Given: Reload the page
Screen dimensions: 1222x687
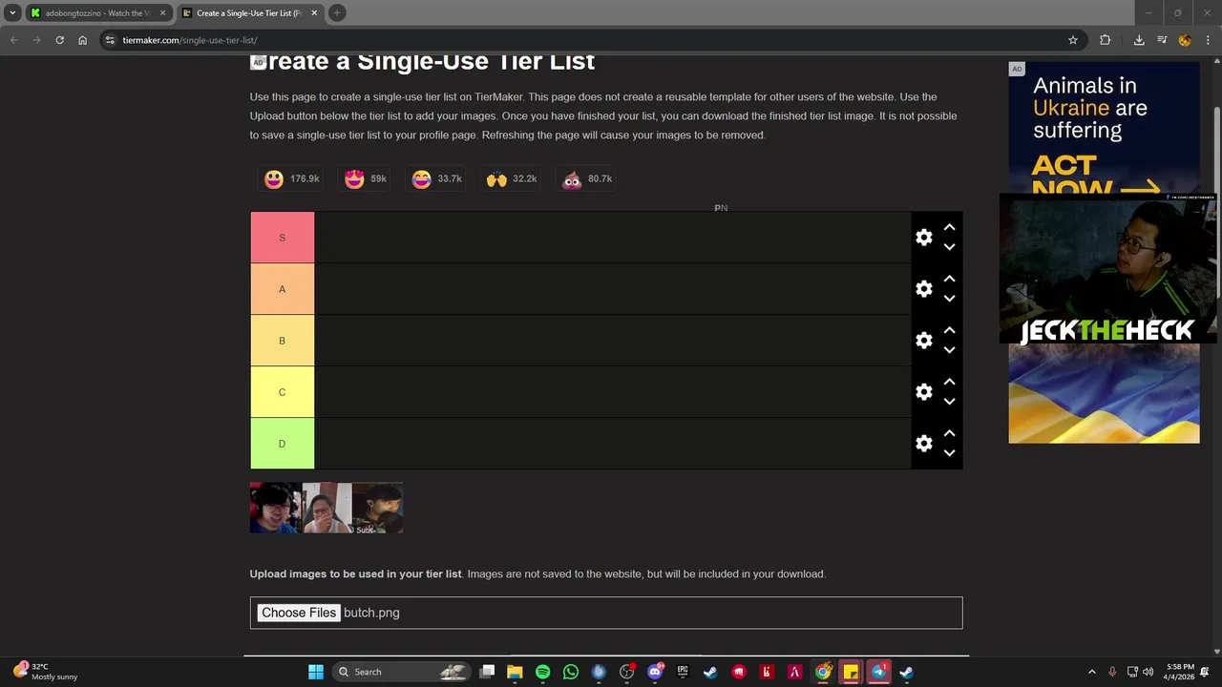Looking at the screenshot, I should pyautogui.click(x=59, y=40).
